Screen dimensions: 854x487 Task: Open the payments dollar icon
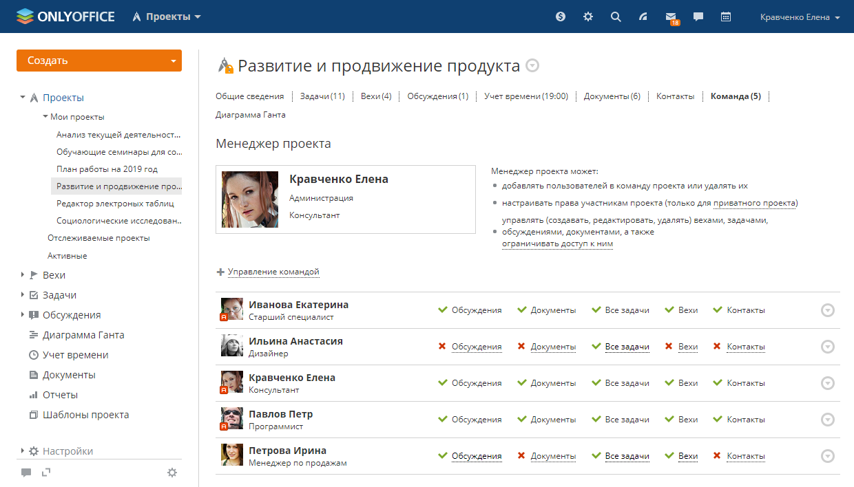tap(561, 17)
